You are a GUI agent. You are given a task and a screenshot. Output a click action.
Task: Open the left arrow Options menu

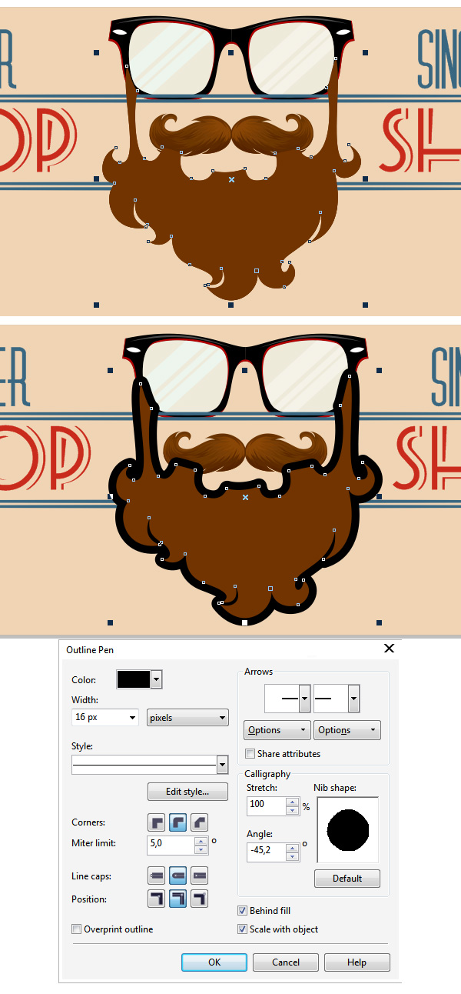(x=277, y=730)
